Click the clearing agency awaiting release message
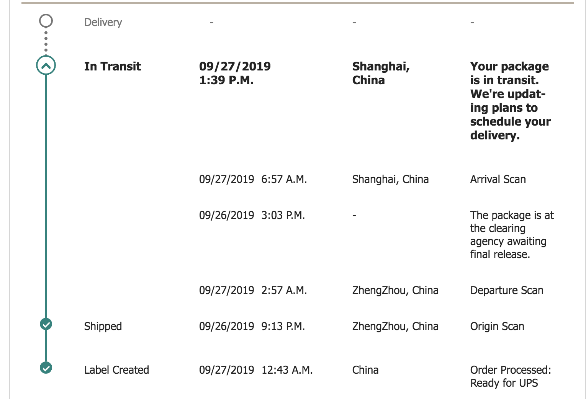 (512, 235)
